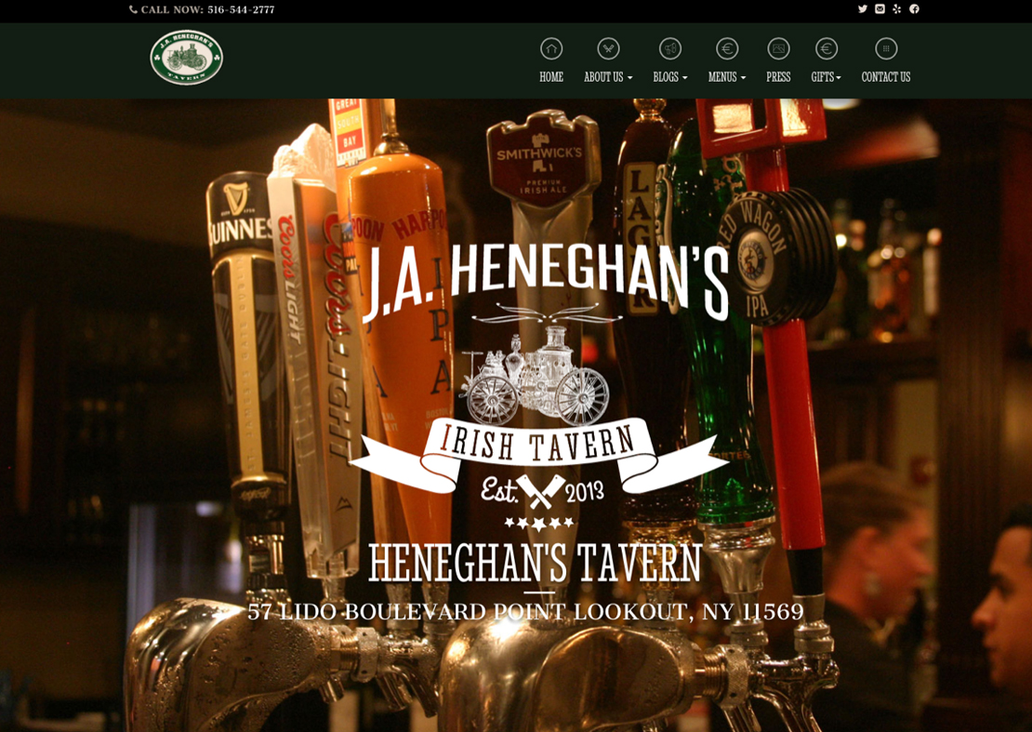Expand the Menus dropdown
1032x732 pixels.
(x=724, y=78)
